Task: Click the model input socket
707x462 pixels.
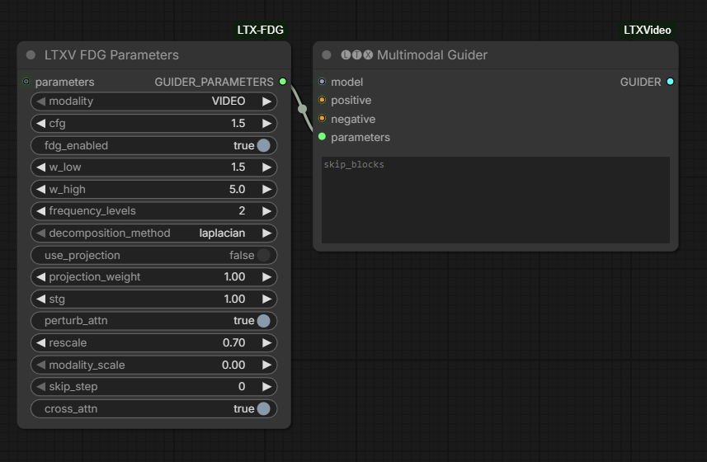Action: [322, 82]
